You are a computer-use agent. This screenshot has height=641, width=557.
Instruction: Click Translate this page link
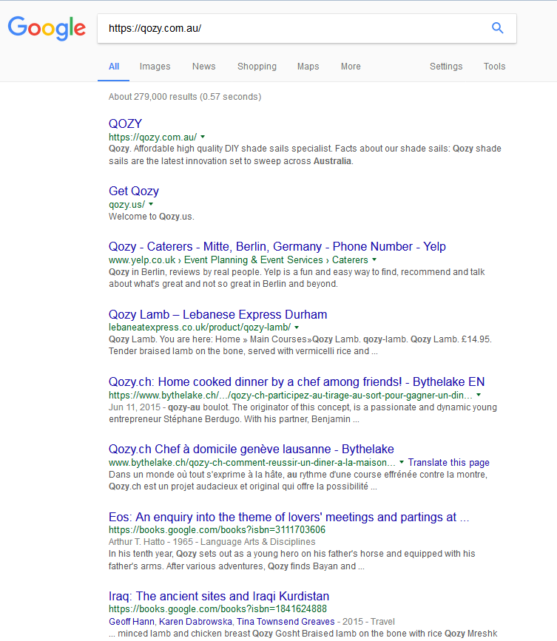point(448,462)
